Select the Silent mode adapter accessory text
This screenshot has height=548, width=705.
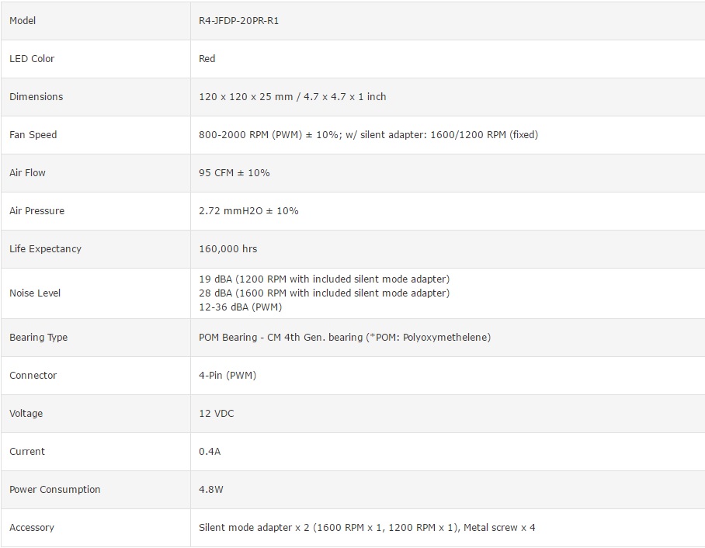pos(366,528)
